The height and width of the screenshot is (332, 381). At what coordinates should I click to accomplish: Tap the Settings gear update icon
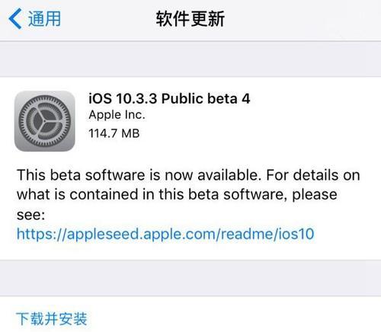[45, 121]
